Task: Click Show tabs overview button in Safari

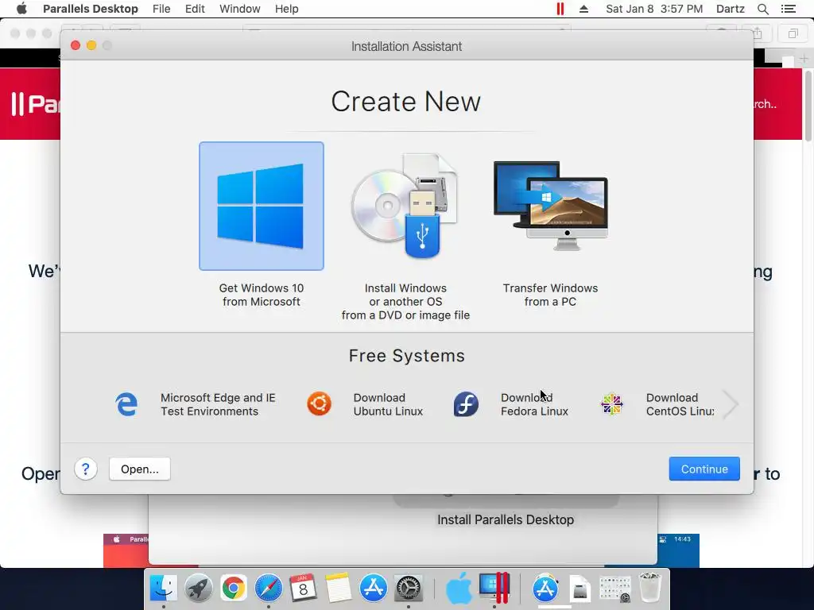Action: pos(793,33)
